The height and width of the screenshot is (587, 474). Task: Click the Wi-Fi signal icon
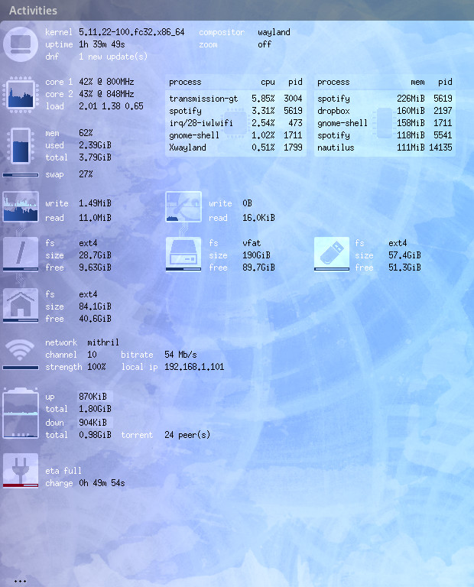20,350
